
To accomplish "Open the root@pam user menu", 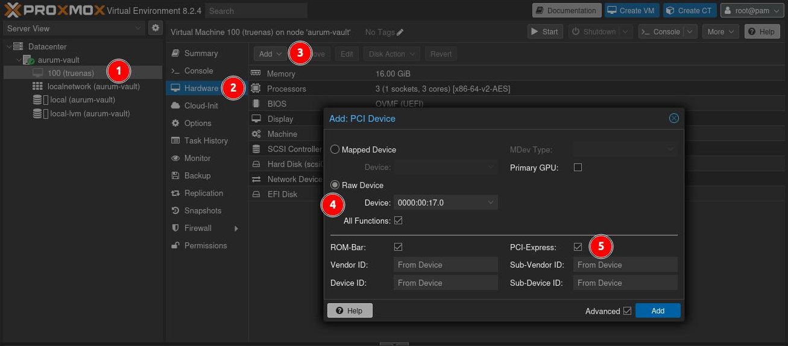I will [x=752, y=10].
